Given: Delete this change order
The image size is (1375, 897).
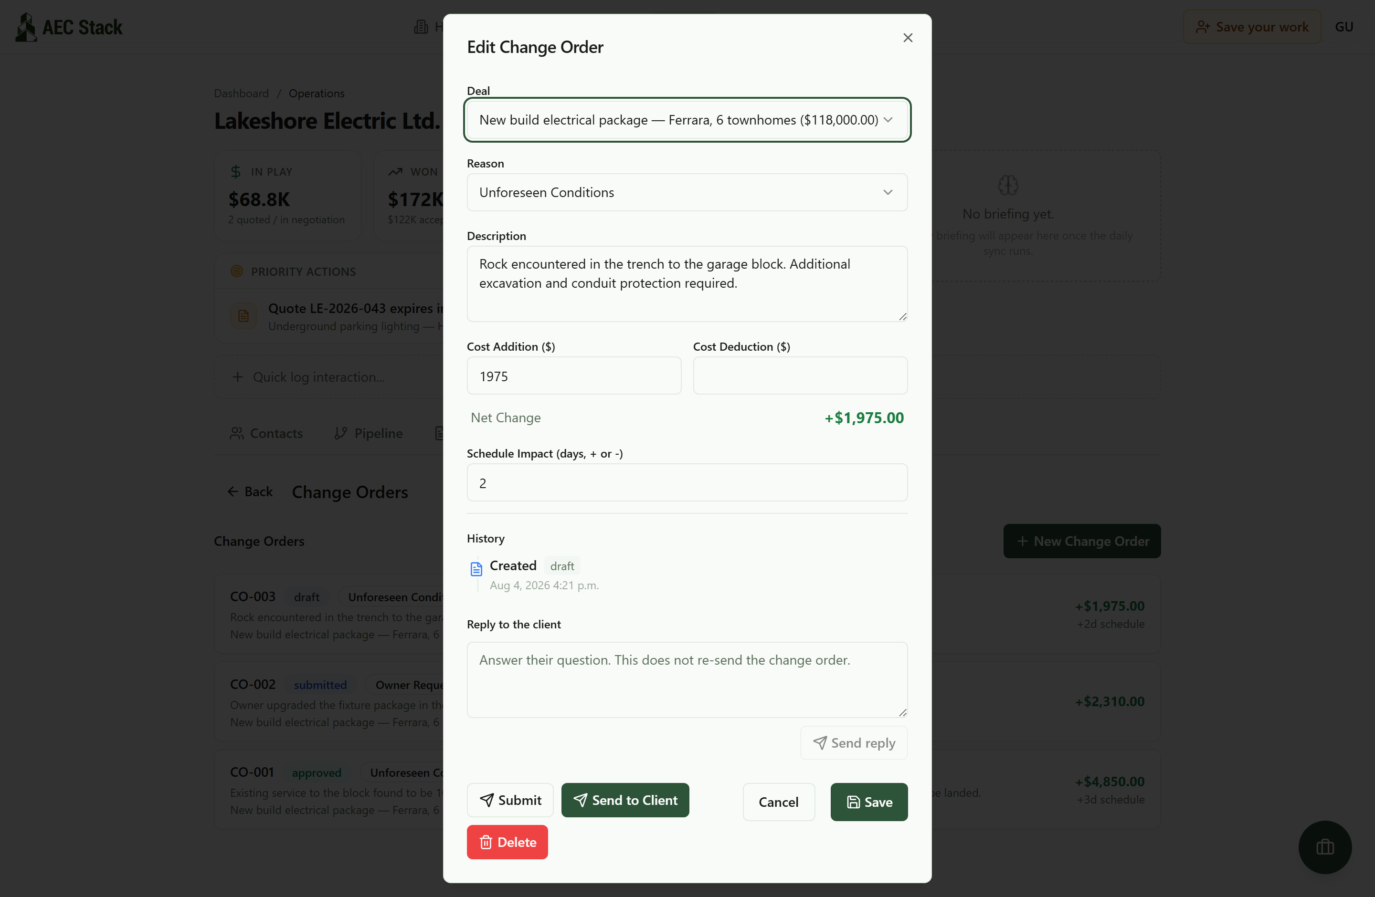Looking at the screenshot, I should pos(507,842).
